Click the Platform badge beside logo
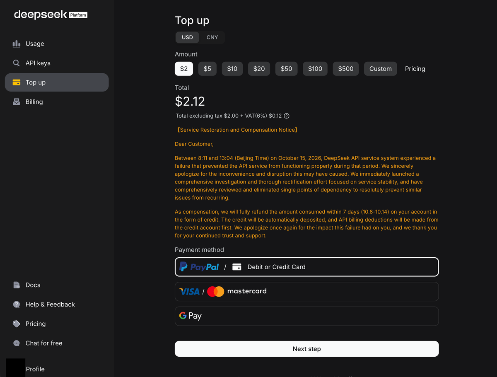497x377 pixels. tap(78, 15)
